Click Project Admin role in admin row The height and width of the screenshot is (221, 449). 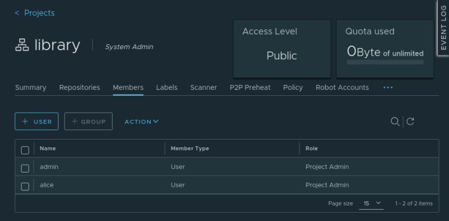(x=327, y=166)
